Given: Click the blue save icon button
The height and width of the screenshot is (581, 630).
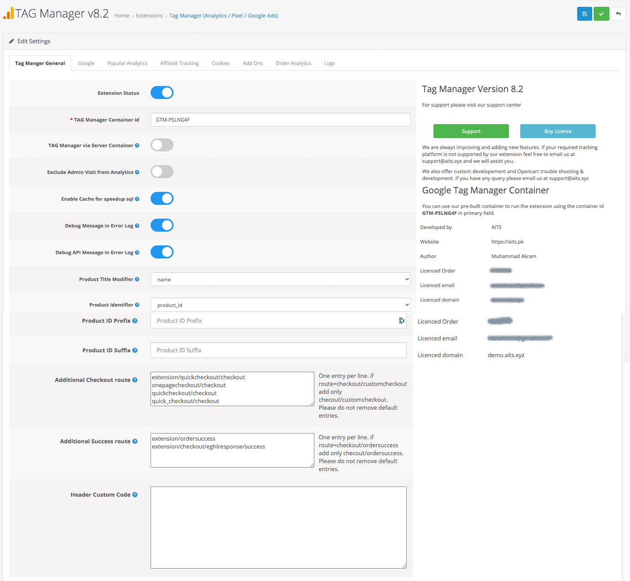Looking at the screenshot, I should pyautogui.click(x=584, y=14).
